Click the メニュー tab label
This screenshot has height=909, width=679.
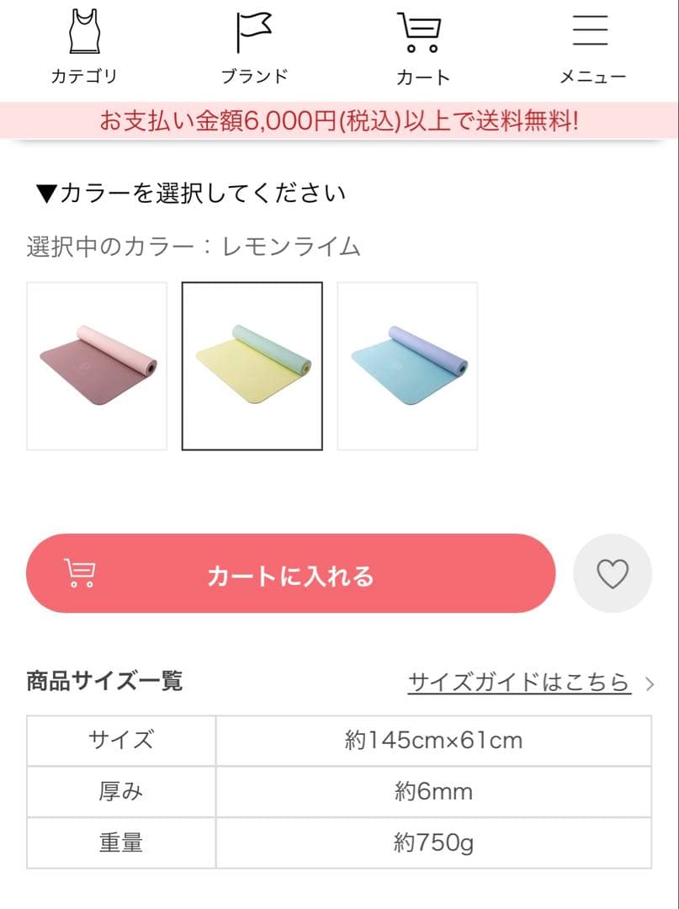591,76
